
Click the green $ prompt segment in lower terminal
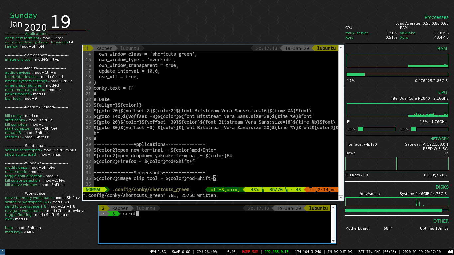(114, 214)
